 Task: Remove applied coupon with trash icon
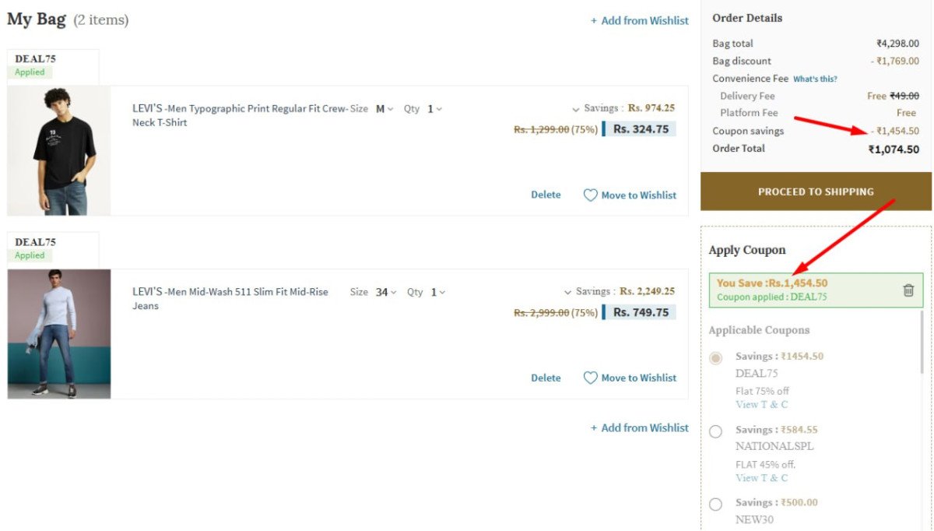pyautogui.click(x=908, y=290)
